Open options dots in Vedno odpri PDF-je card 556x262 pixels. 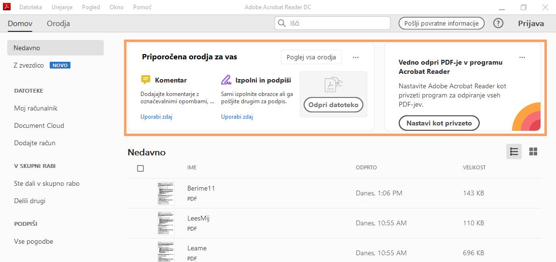pyautogui.click(x=522, y=57)
